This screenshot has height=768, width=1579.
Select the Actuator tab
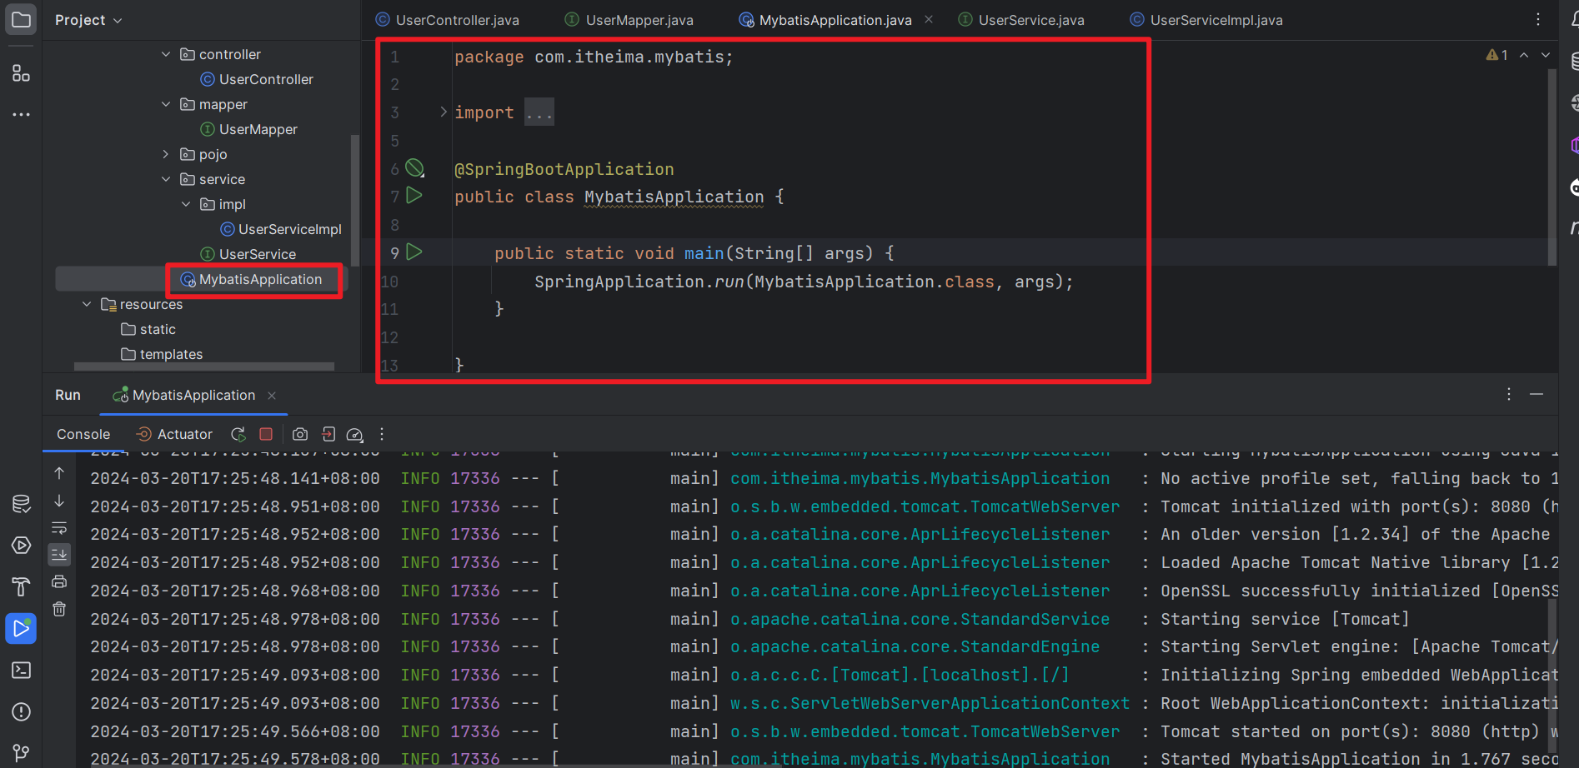point(174,434)
